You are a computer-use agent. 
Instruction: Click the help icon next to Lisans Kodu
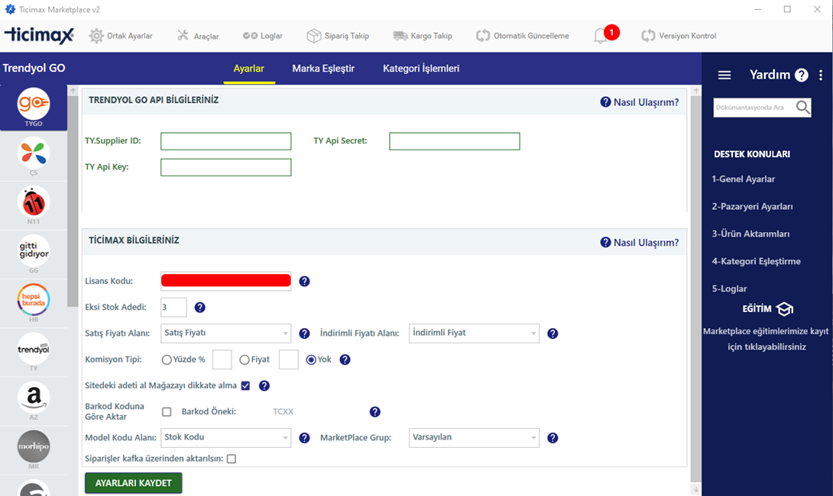point(304,281)
